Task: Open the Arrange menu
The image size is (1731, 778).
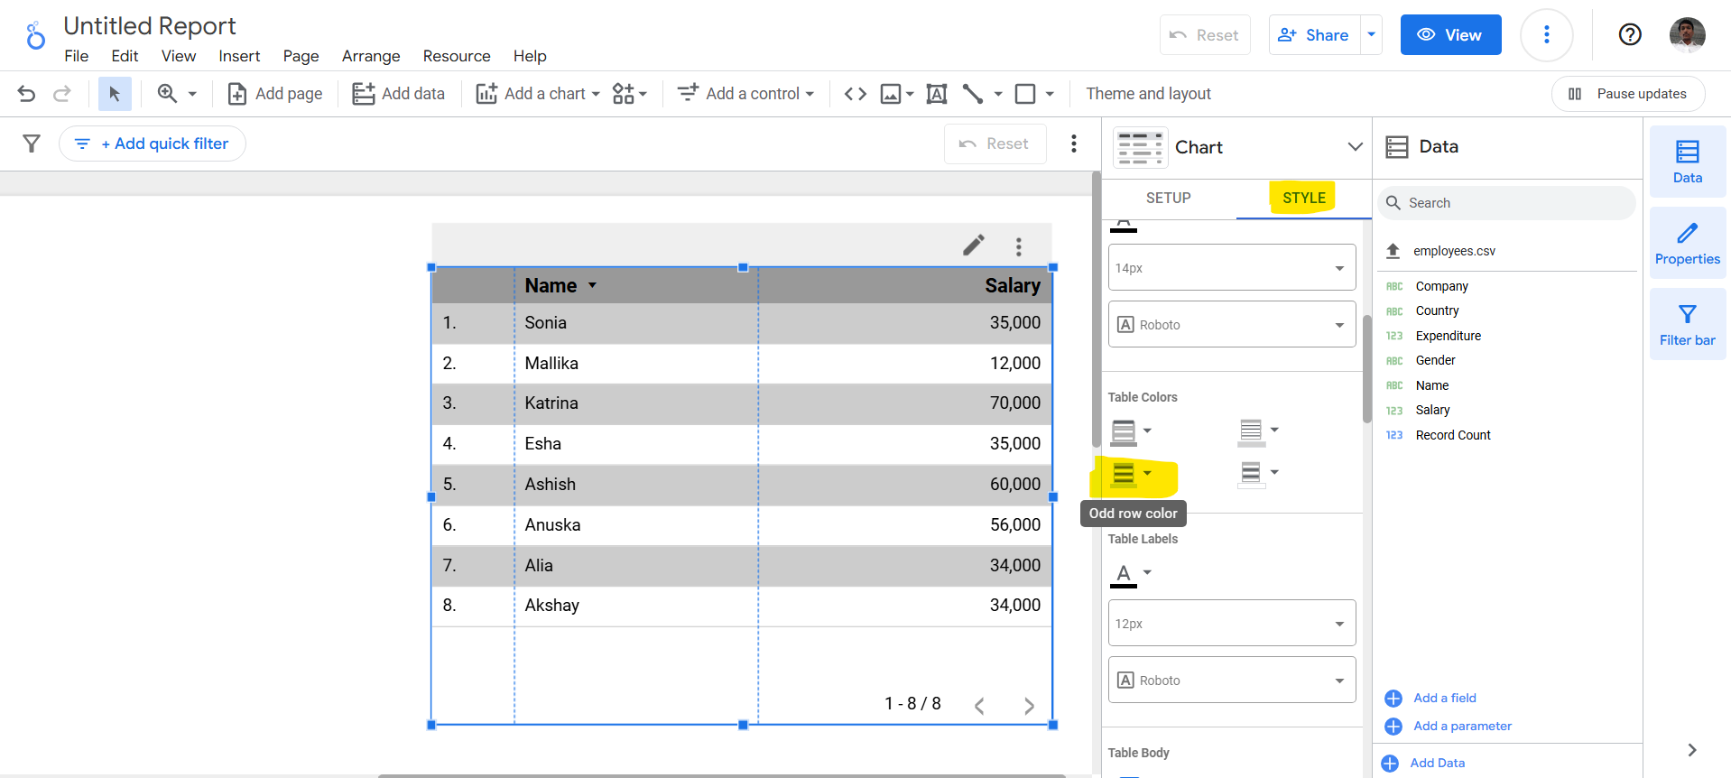Action: click(x=370, y=56)
